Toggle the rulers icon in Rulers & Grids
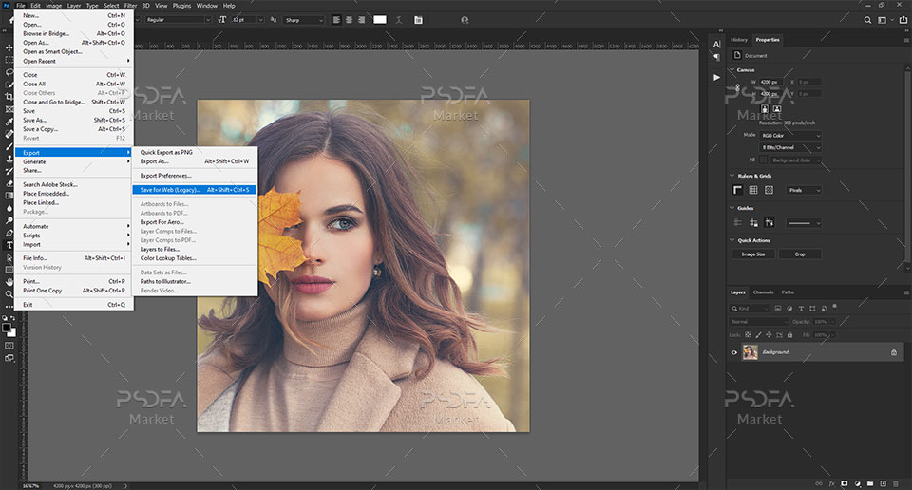 pos(737,190)
